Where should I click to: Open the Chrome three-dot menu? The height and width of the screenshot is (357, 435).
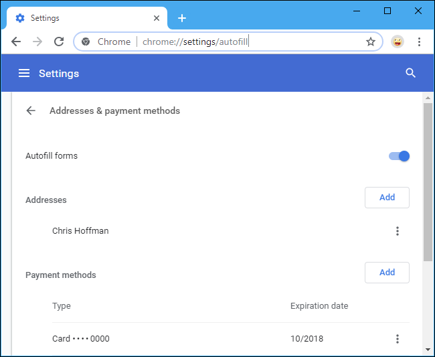coord(419,42)
